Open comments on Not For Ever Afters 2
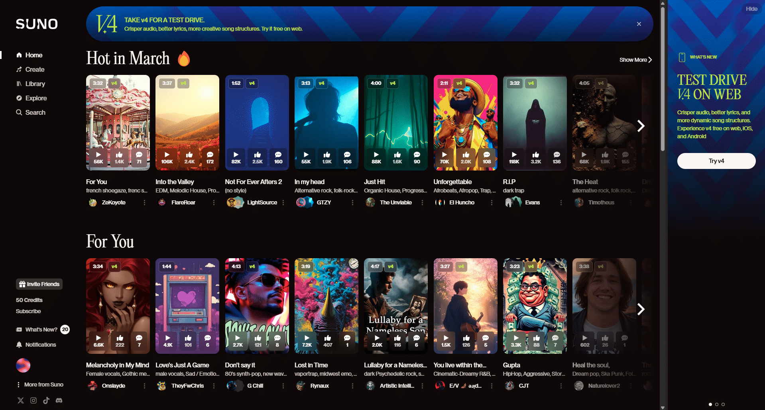Image resolution: width=765 pixels, height=410 pixels. 278,158
